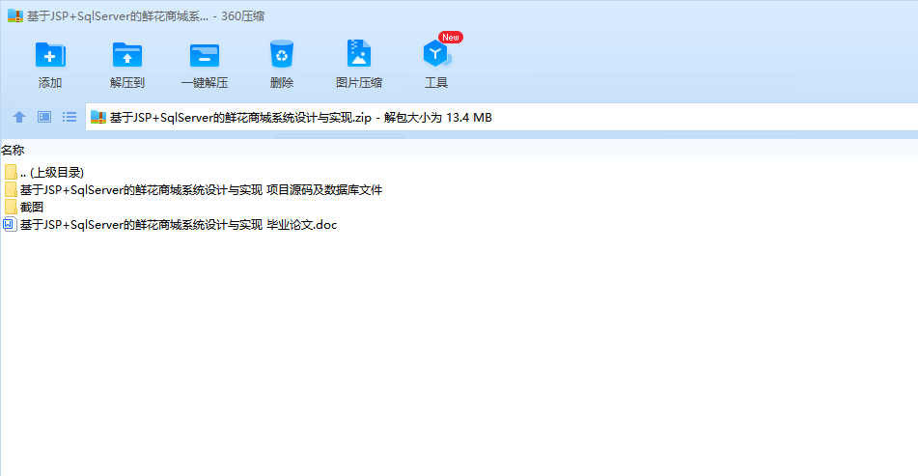This screenshot has height=476, width=918.
Task: Click the 添加 (Add) toolbar icon
Action: pos(50,55)
